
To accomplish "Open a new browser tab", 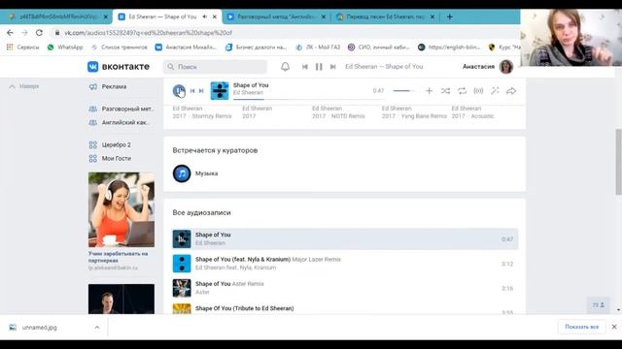I will click(x=449, y=17).
